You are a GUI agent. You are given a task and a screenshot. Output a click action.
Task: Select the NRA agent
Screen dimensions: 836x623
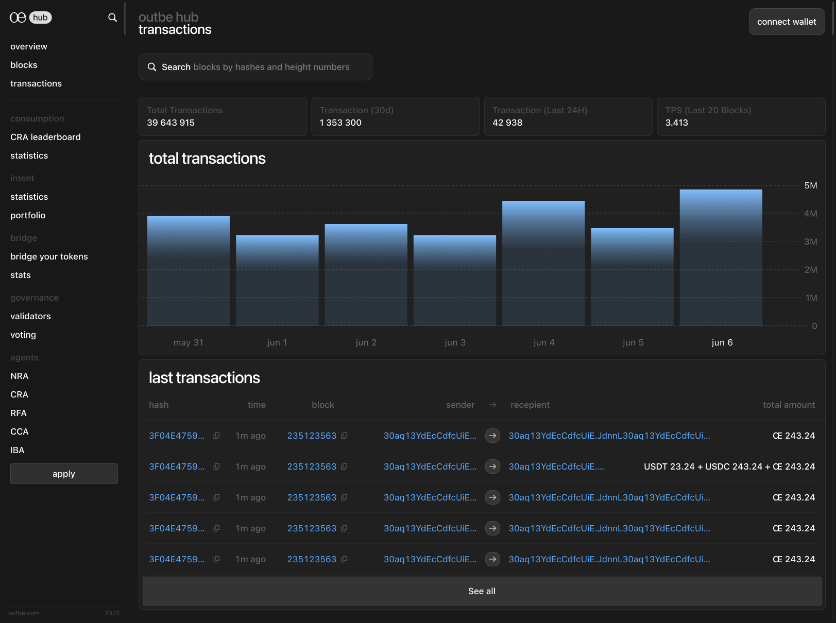coord(19,376)
